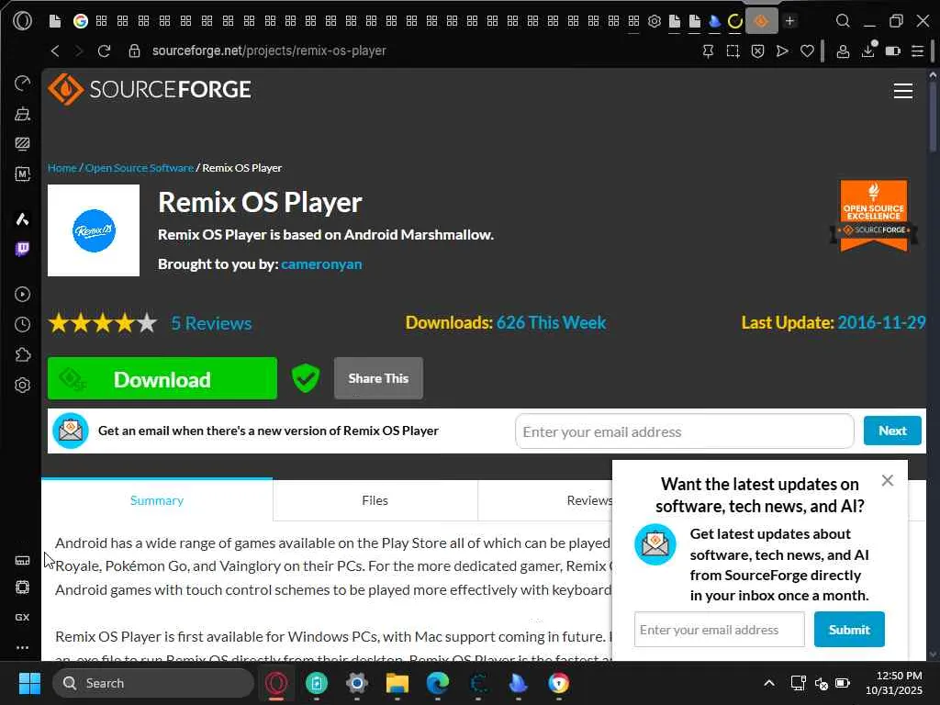Open the Player sidebar icon
This screenshot has width=940, height=705.
(22, 294)
